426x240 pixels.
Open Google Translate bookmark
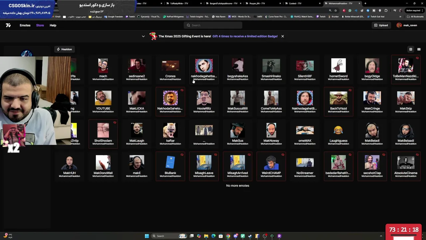point(113,17)
